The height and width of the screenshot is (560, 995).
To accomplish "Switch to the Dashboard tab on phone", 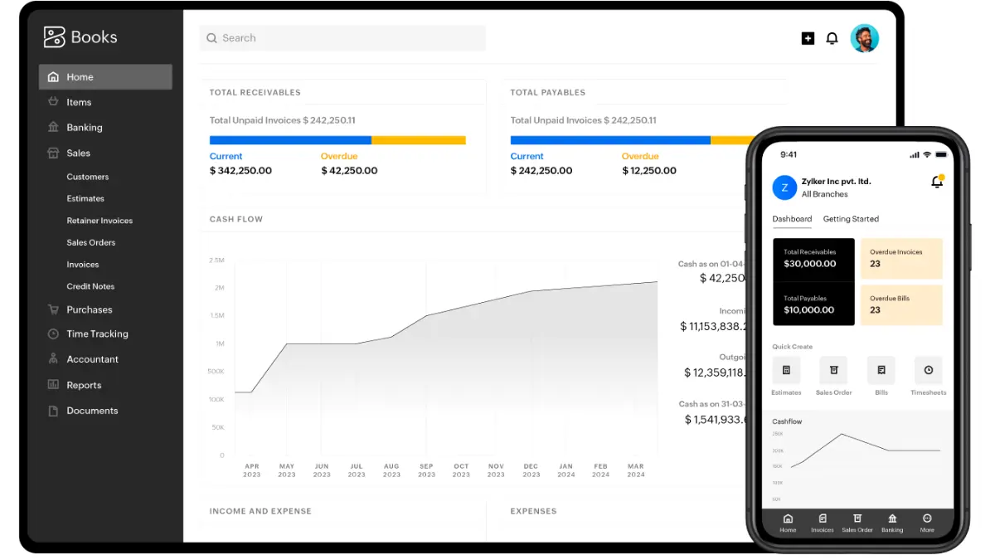I will tap(792, 218).
